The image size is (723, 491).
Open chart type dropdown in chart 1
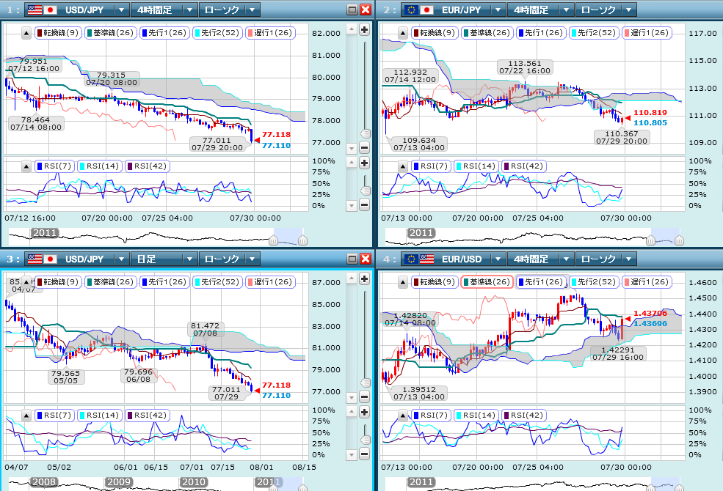(x=252, y=10)
